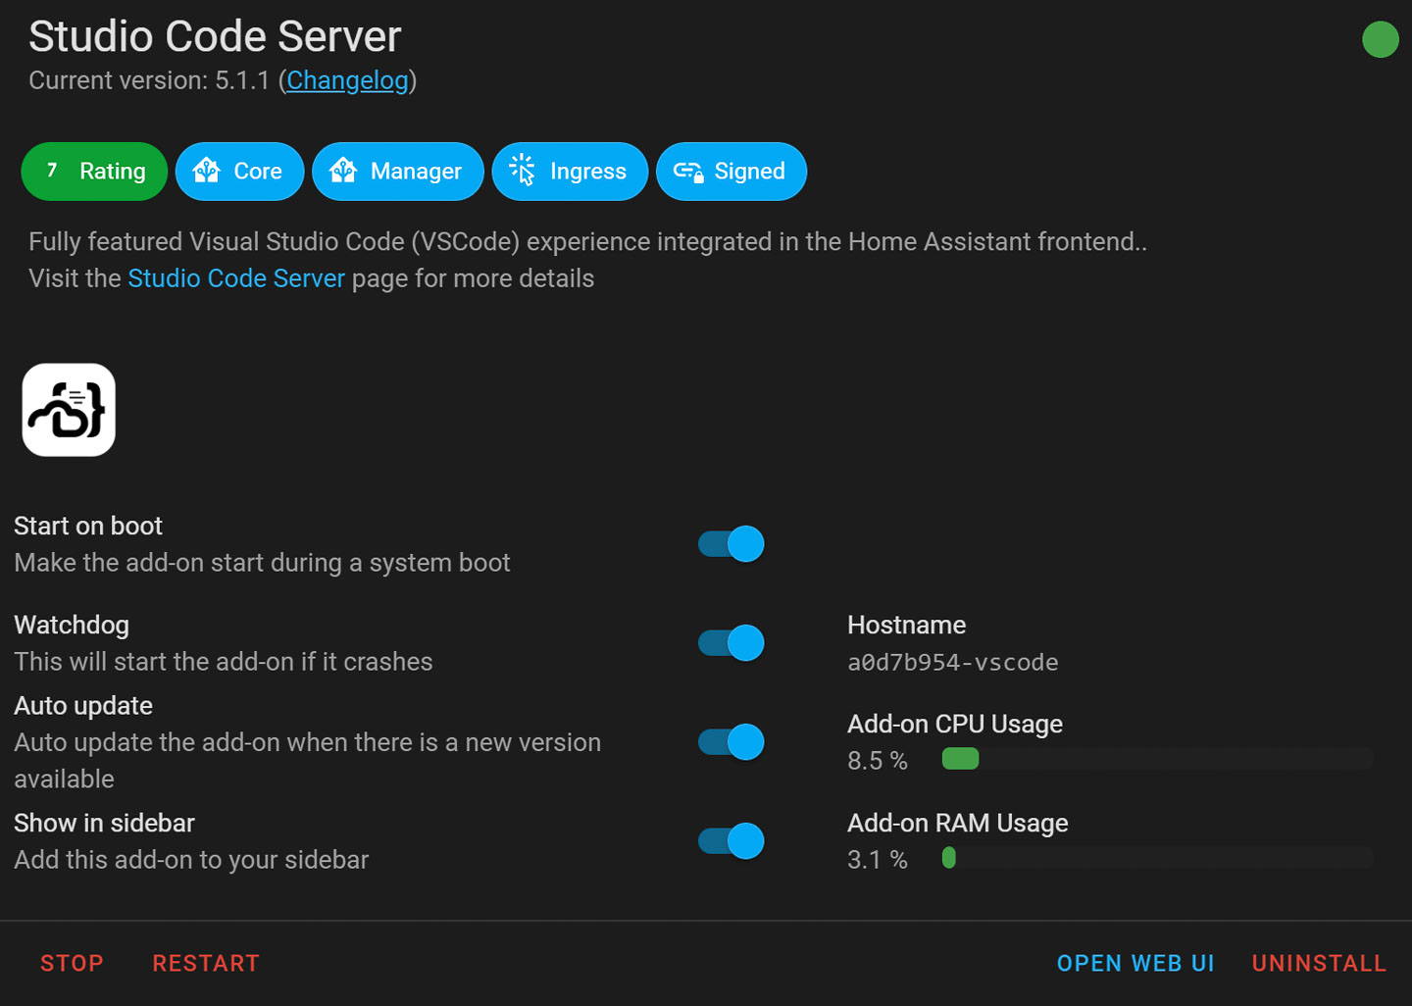
Task: Toggle Show in sidebar off
Action: pyautogui.click(x=730, y=841)
